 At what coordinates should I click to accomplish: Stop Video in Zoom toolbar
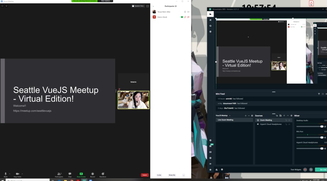click(x=17, y=175)
